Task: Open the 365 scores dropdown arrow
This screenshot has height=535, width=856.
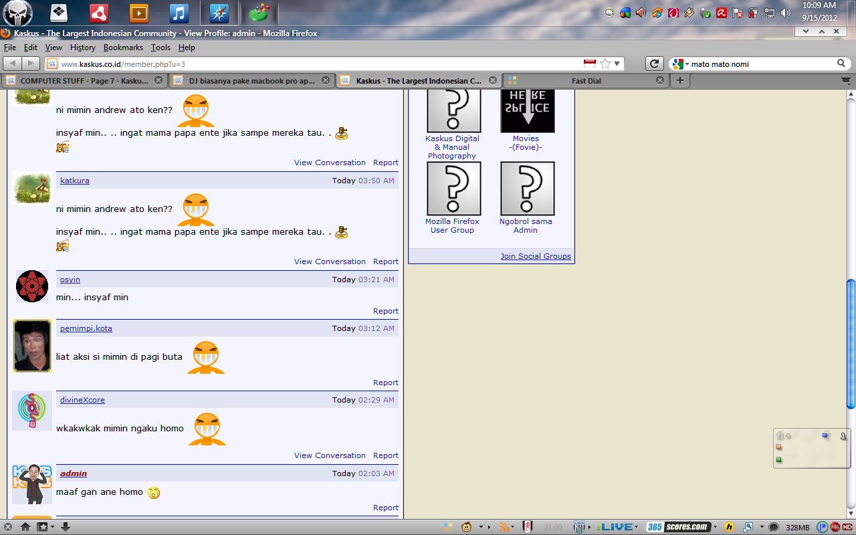Action: pos(716,527)
